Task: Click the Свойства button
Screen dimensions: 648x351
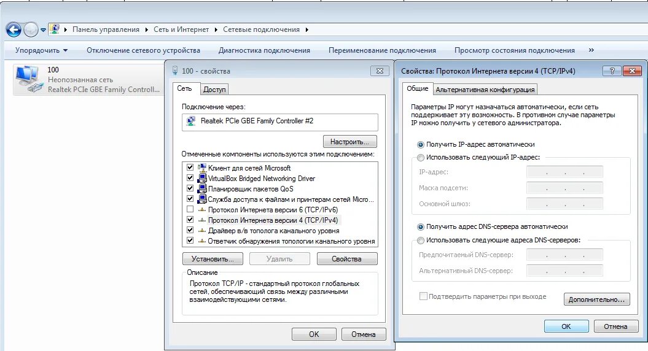Action: (x=347, y=259)
